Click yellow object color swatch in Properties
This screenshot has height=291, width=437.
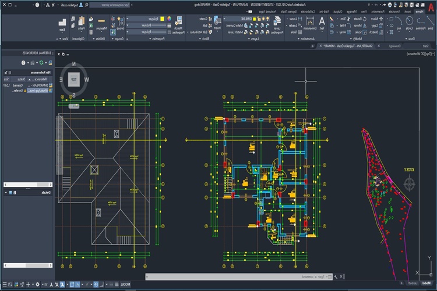(x=162, y=19)
